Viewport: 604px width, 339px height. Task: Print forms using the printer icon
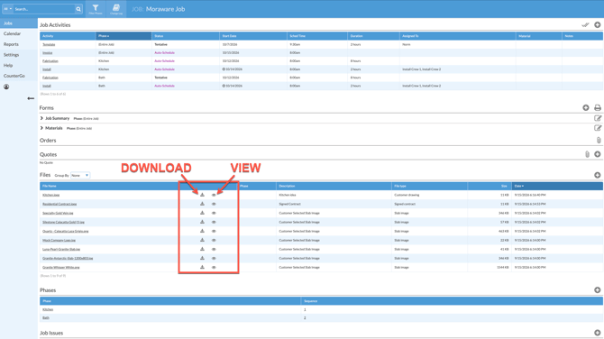(x=598, y=107)
